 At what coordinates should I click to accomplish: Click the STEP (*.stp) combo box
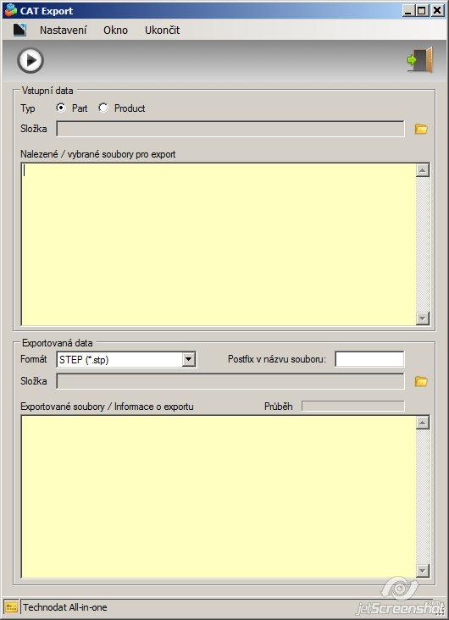click(x=126, y=359)
